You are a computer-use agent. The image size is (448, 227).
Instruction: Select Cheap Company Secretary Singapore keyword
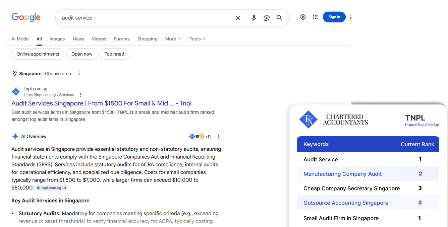[351, 188]
